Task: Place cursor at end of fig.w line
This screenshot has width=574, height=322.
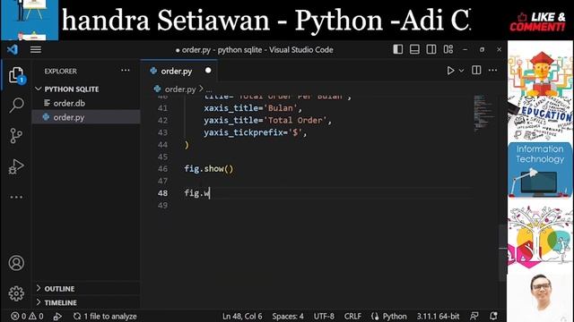Action: click(210, 193)
